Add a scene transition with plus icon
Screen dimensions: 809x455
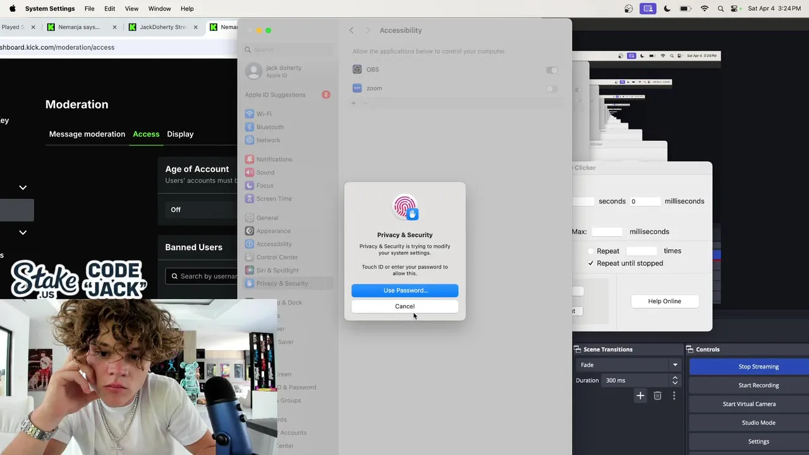(640, 396)
